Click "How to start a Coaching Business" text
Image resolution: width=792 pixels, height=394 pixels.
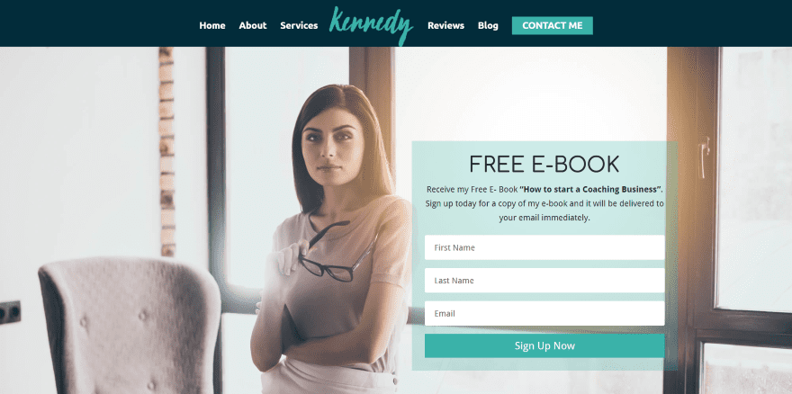click(x=590, y=190)
